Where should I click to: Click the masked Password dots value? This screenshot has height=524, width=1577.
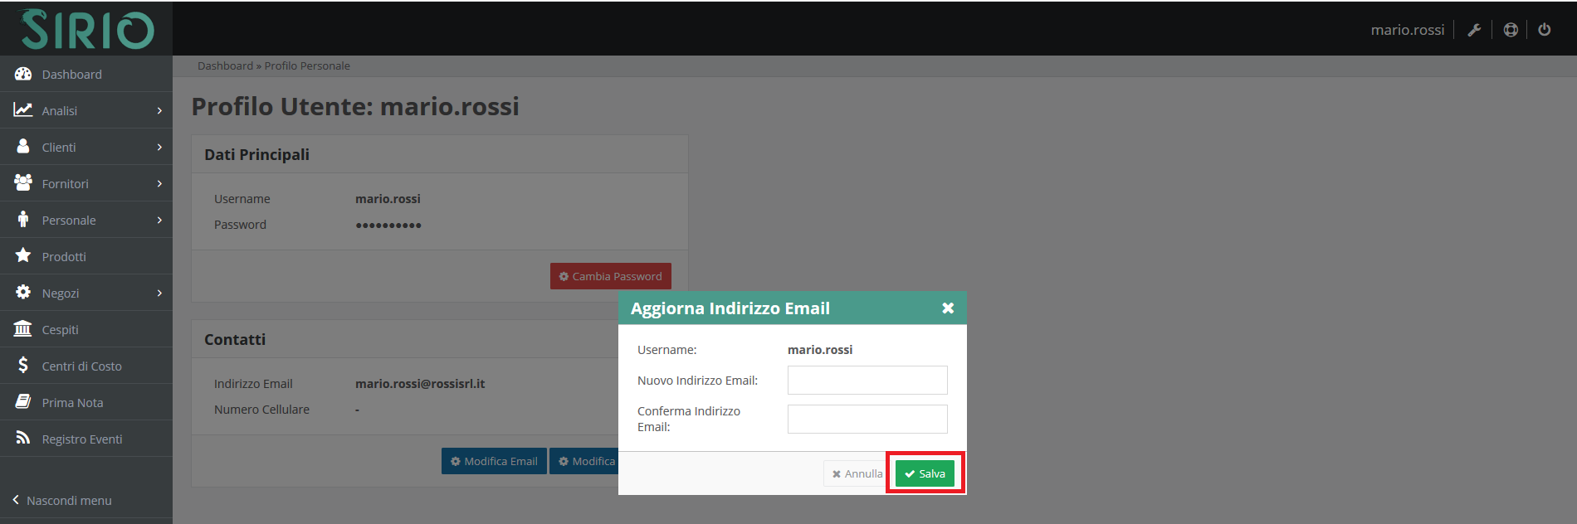click(x=388, y=225)
